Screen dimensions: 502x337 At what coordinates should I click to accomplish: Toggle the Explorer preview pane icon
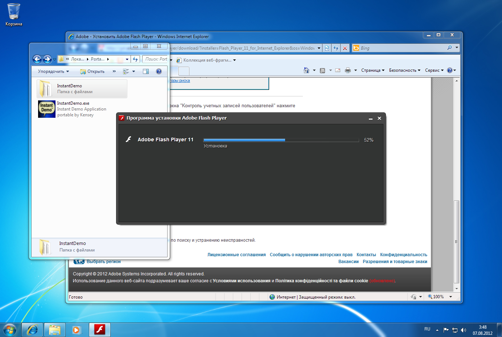click(x=146, y=71)
